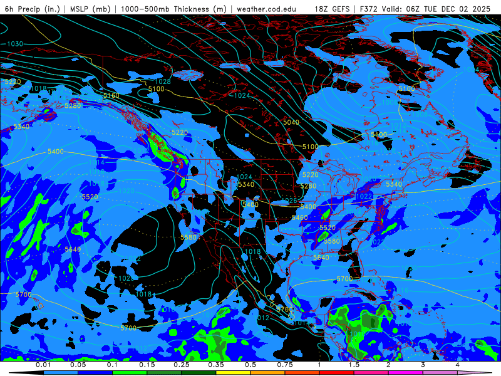This screenshot has height=376, width=501.
Task: Click the '0.35' legend value
Action: (216, 365)
